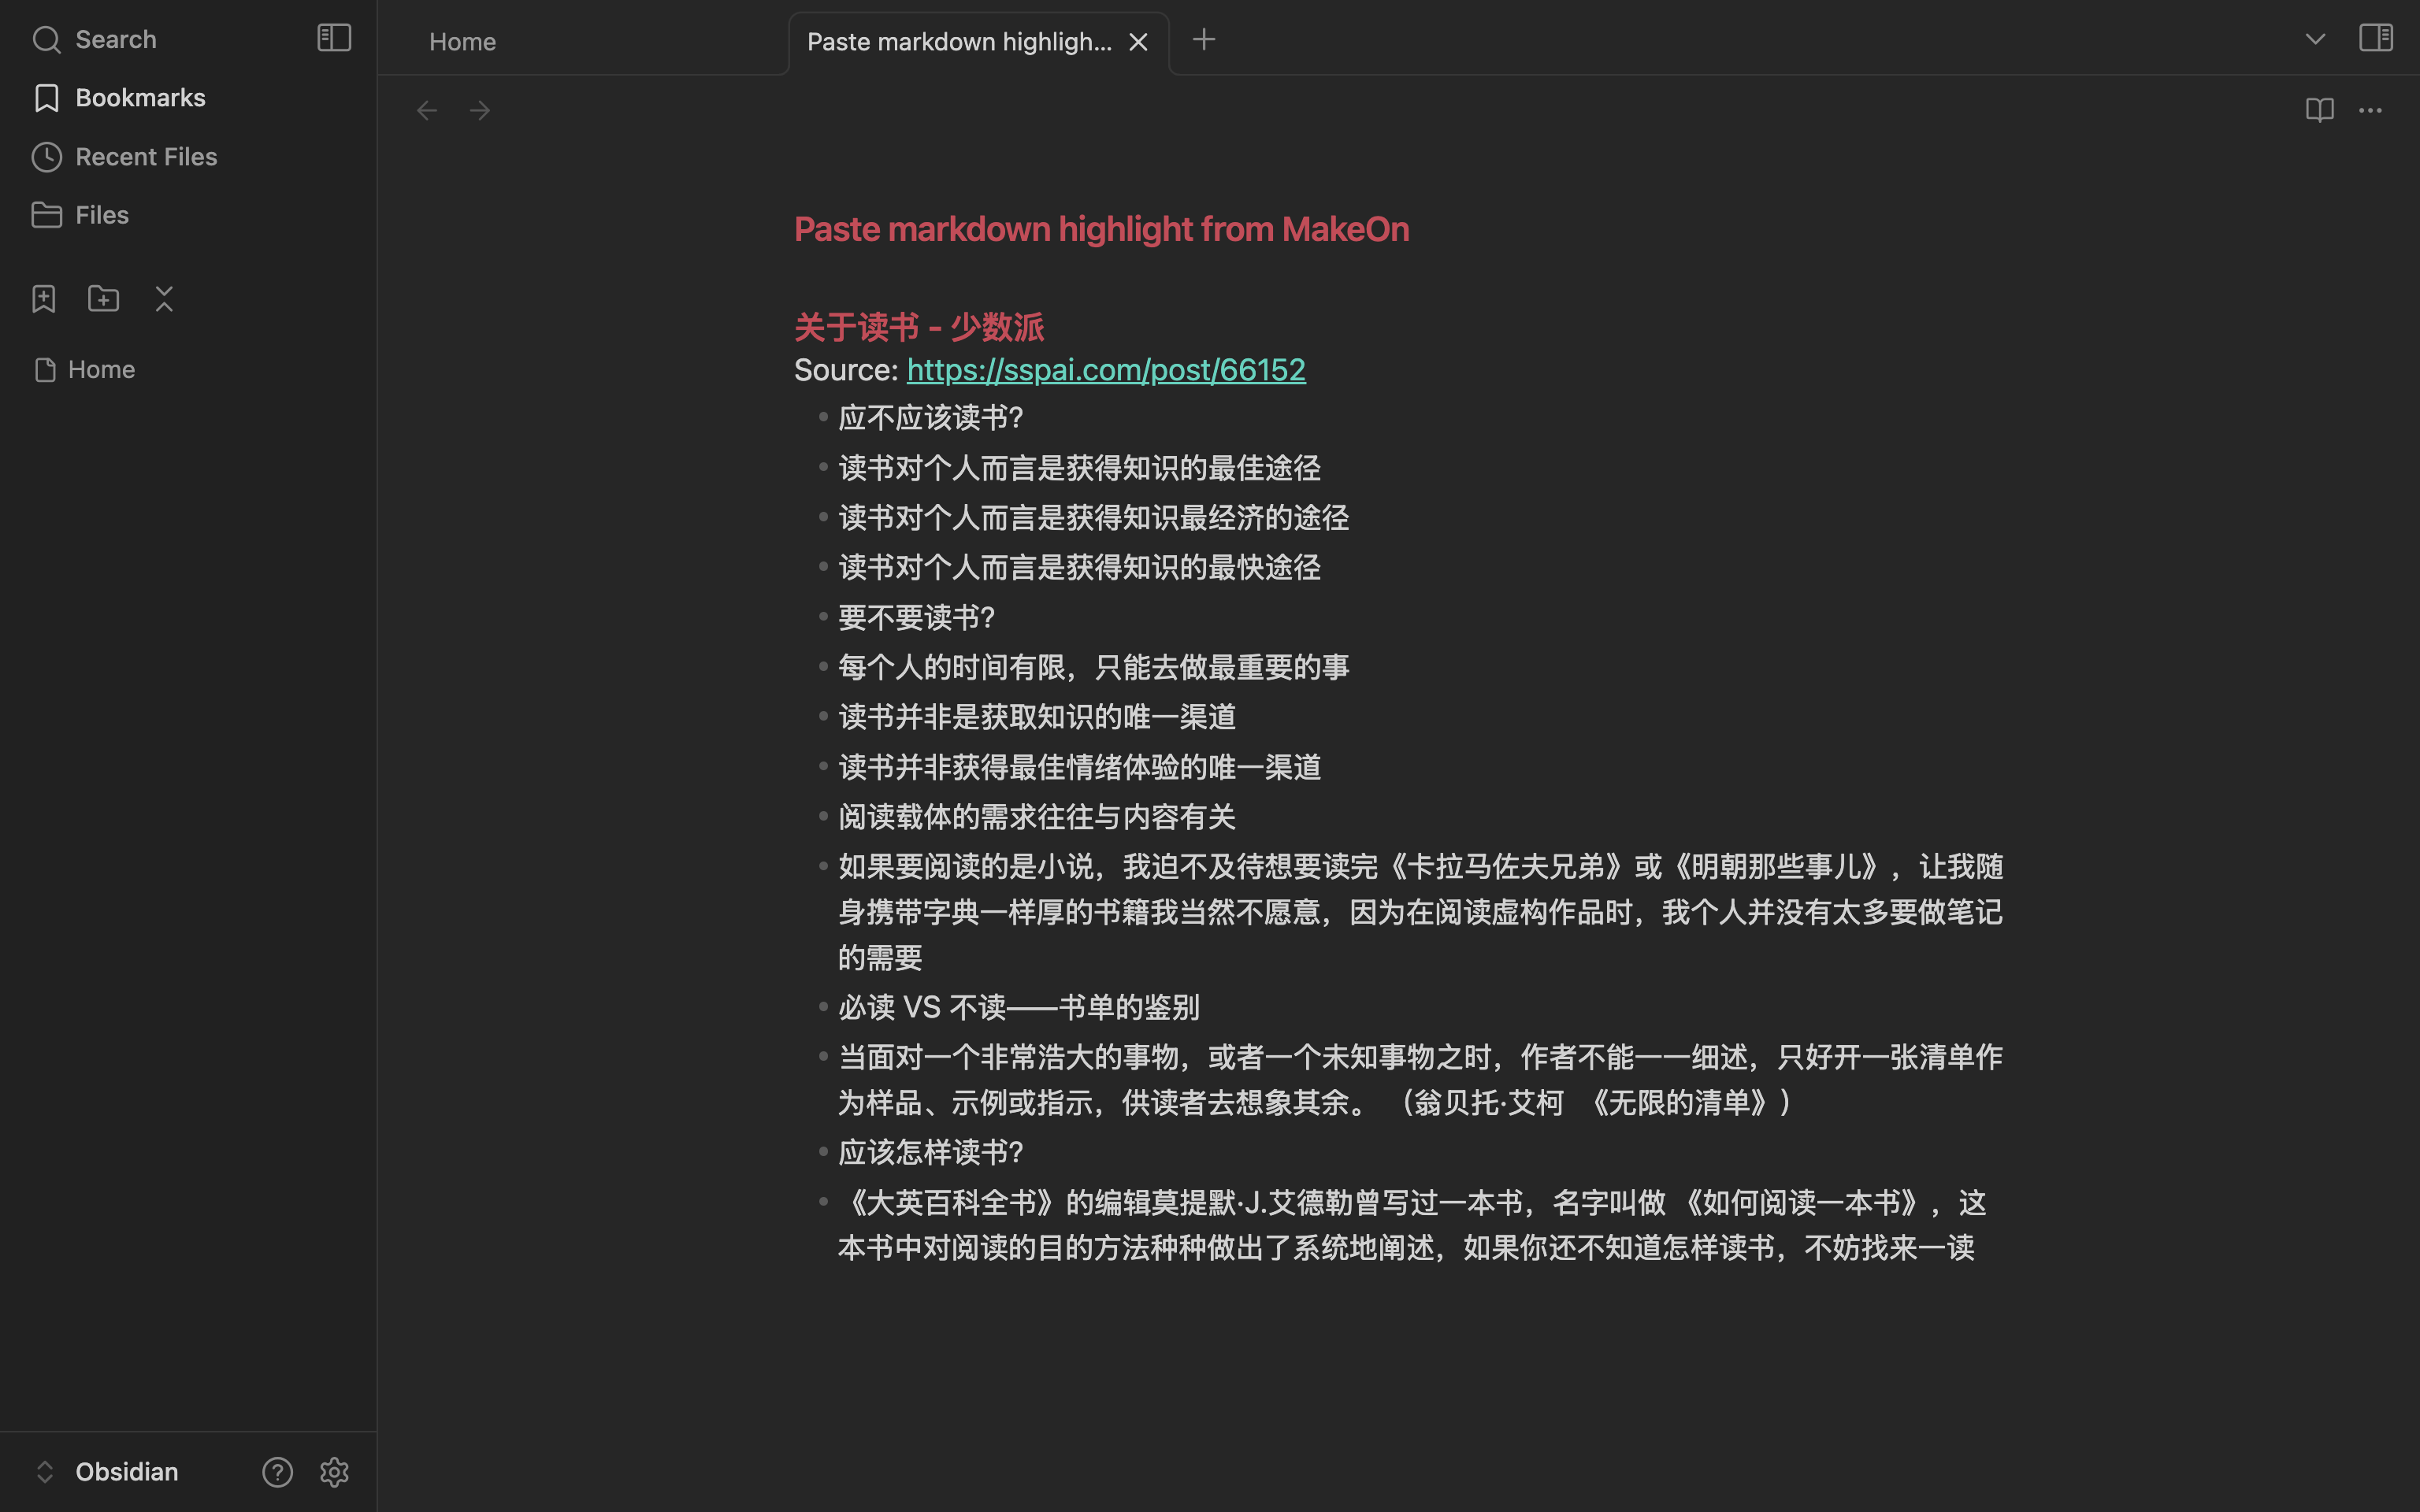Collapse all bookmark items

(165, 299)
